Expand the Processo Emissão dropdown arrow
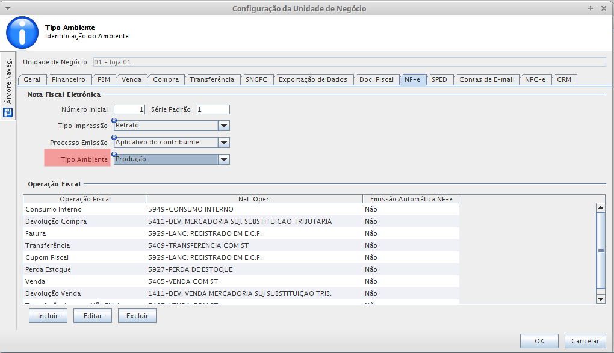614x353 pixels. click(224, 143)
